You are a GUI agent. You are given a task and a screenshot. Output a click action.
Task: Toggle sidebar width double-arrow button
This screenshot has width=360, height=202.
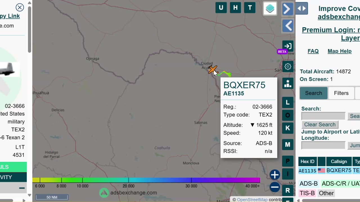coord(302,8)
